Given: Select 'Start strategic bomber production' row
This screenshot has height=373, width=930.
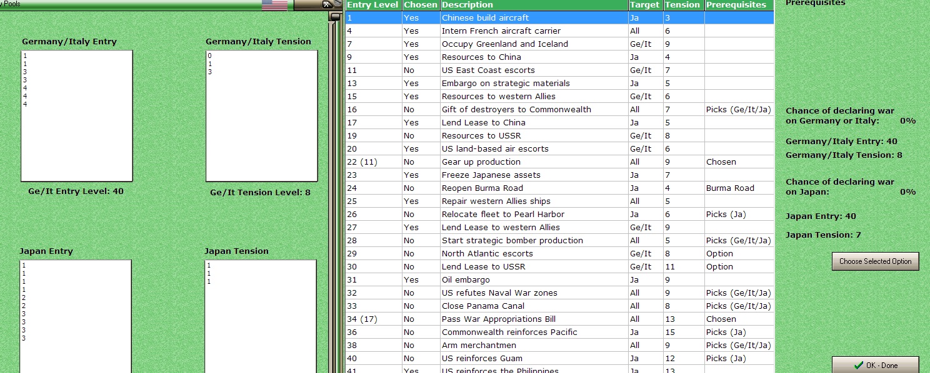Looking at the screenshot, I should [x=559, y=241].
